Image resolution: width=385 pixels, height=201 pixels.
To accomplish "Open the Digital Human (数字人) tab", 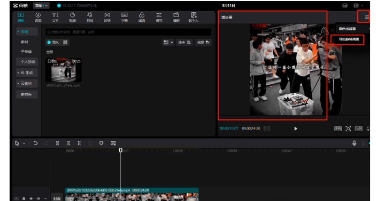I will [194, 18].
